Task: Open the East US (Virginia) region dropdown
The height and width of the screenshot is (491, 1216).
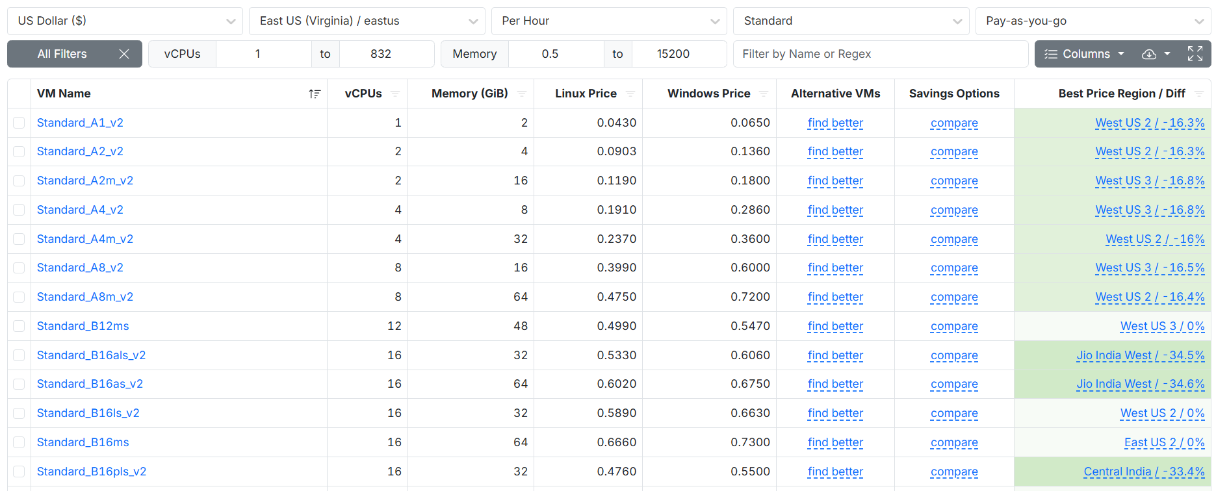Action: 367,21
